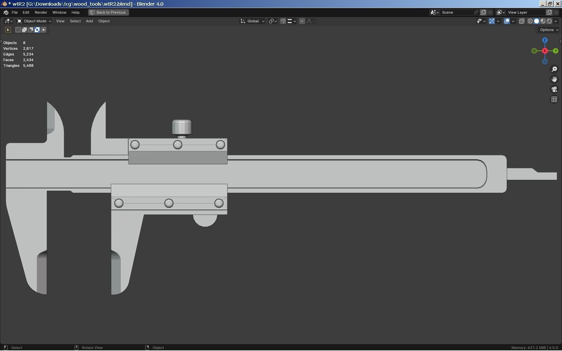This screenshot has width=562, height=351.
Task: Toggle viewport overlays
Action: click(507, 21)
